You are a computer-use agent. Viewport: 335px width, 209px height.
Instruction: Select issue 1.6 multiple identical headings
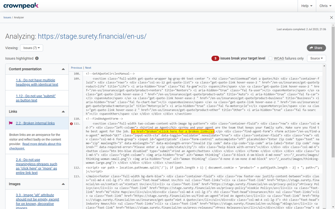37,82
